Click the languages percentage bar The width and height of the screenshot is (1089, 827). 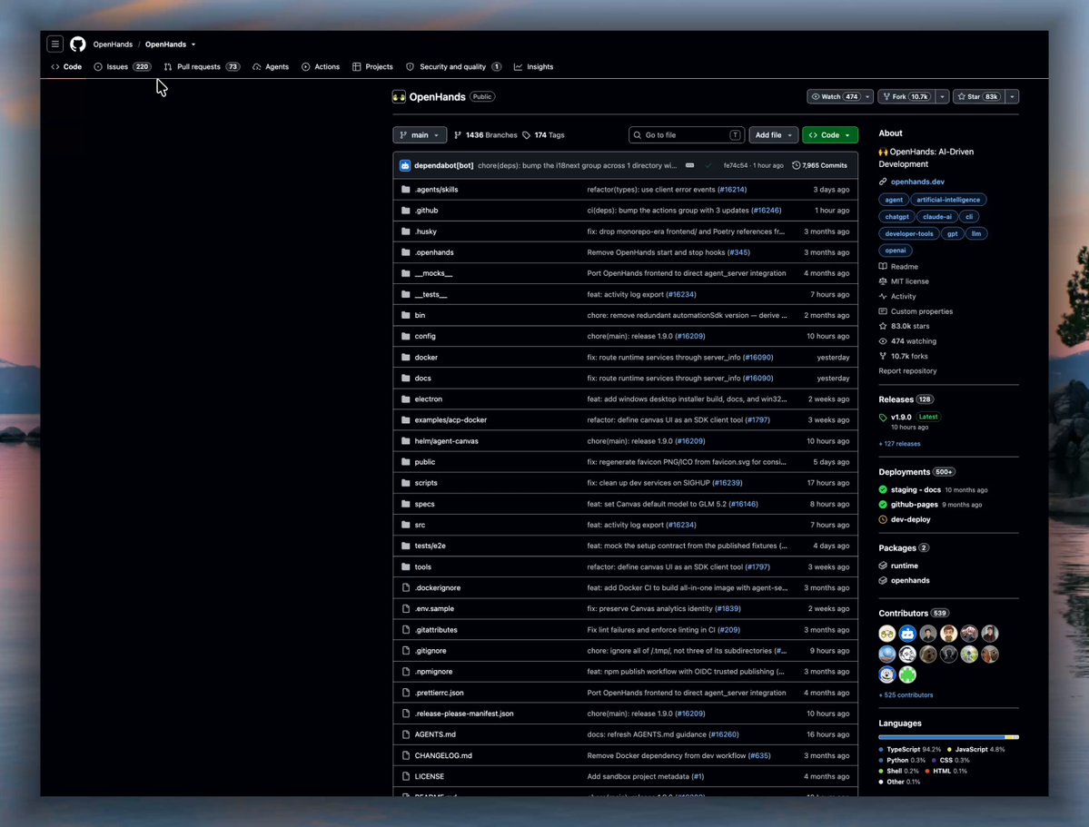[x=948, y=737]
